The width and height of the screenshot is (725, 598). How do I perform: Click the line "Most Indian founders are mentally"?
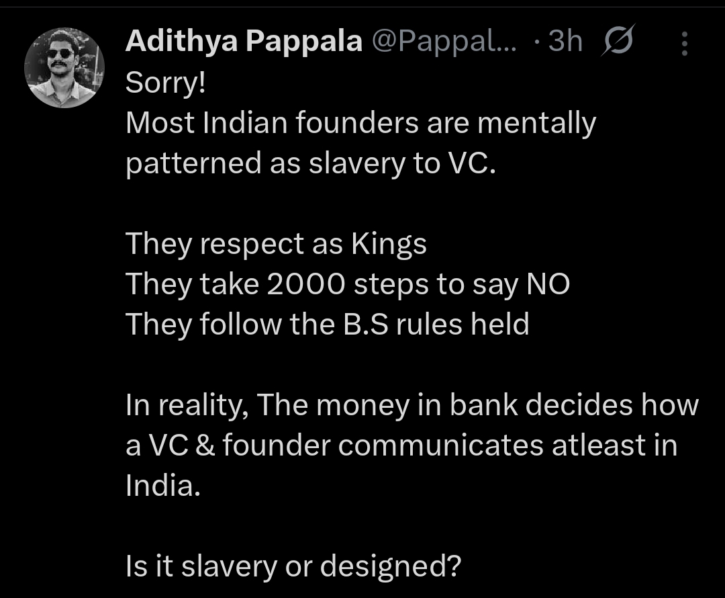click(x=360, y=123)
